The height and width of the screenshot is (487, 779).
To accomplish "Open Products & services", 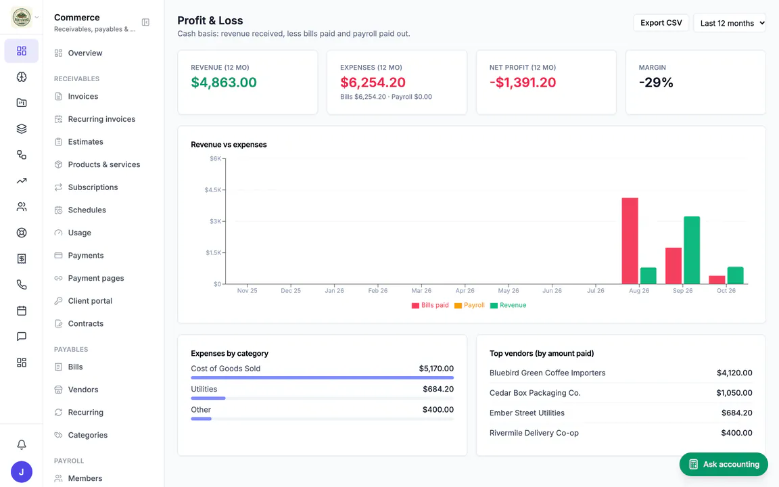I will tap(103, 164).
